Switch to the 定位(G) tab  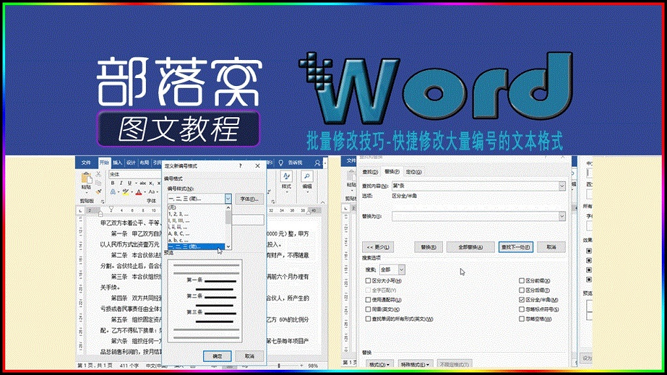pyautogui.click(x=414, y=172)
